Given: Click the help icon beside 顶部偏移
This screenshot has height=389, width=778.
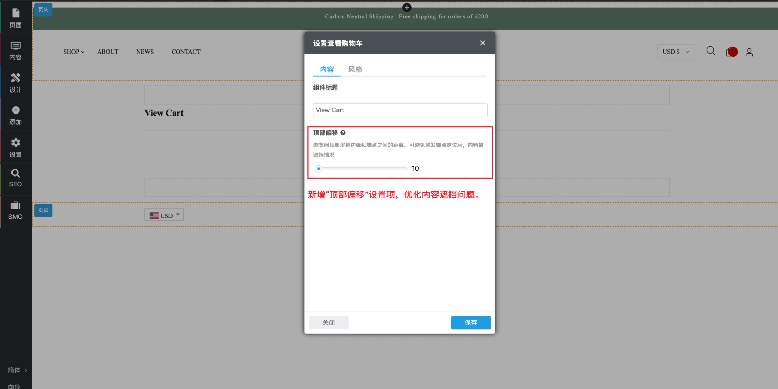Looking at the screenshot, I should tap(343, 133).
